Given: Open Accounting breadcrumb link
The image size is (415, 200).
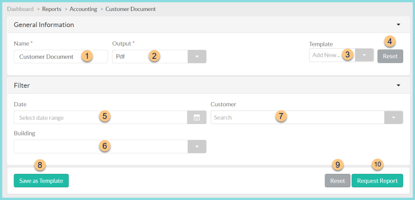Looking at the screenshot, I should 84,9.
